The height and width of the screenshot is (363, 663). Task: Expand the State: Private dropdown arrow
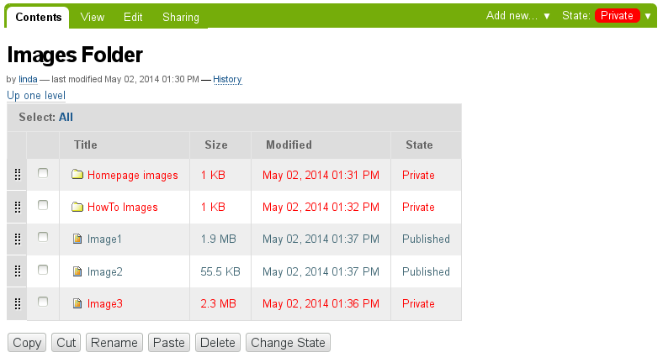(648, 16)
